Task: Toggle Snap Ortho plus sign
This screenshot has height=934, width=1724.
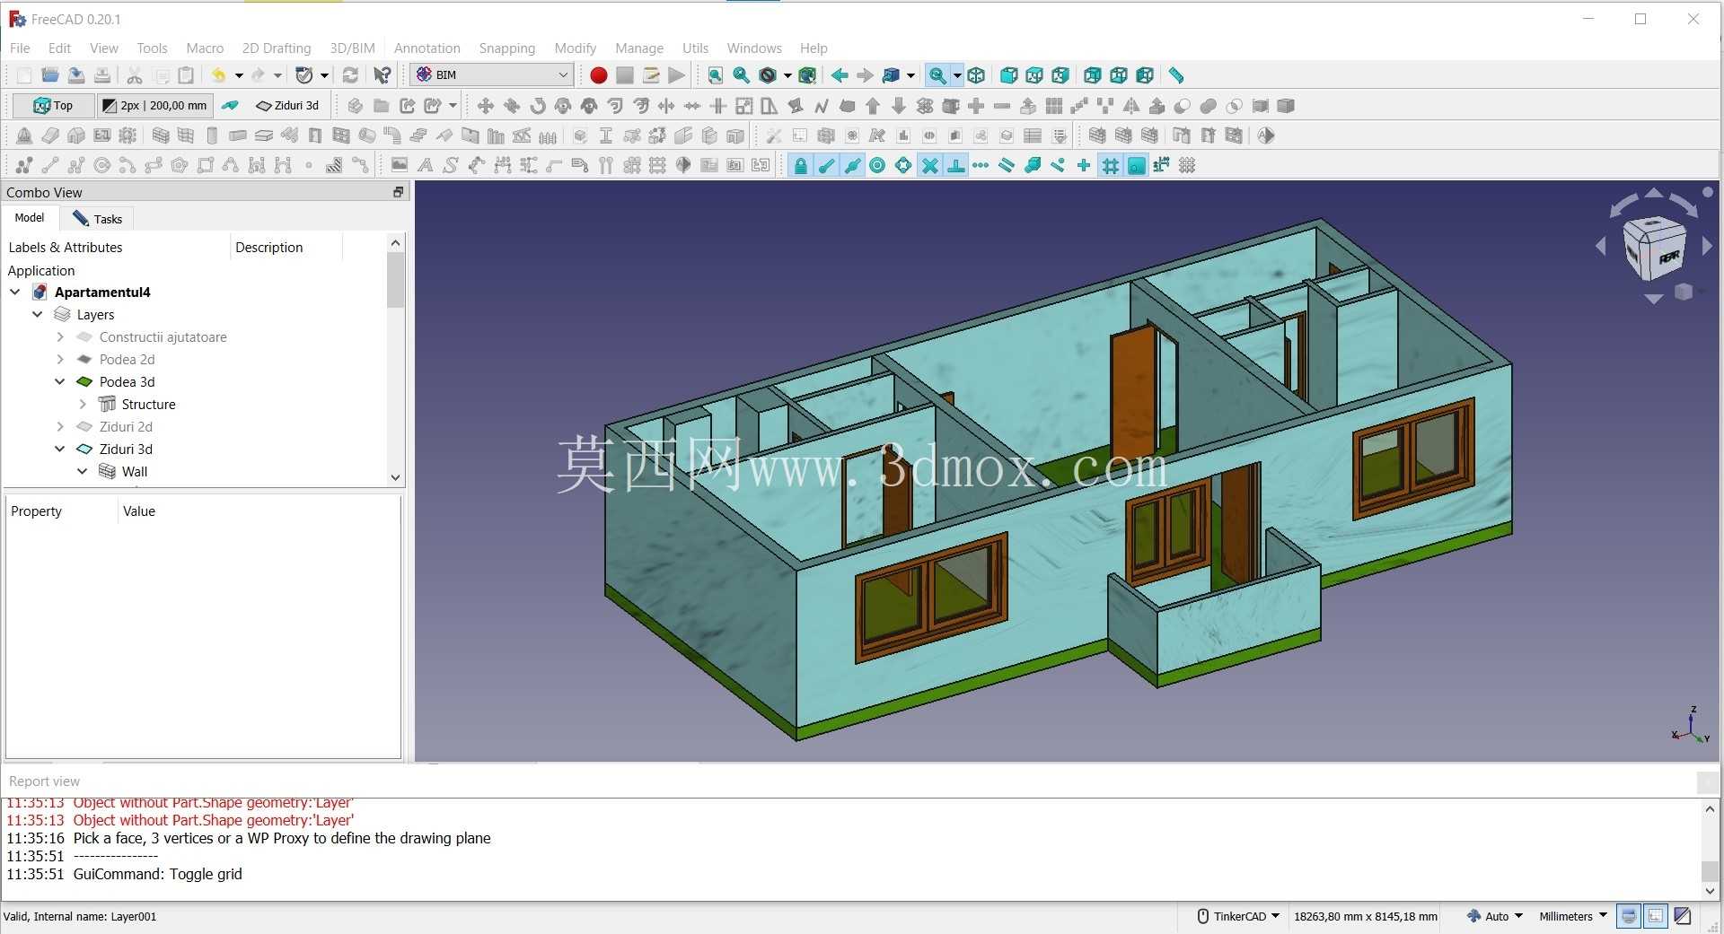Action: point(1084,165)
